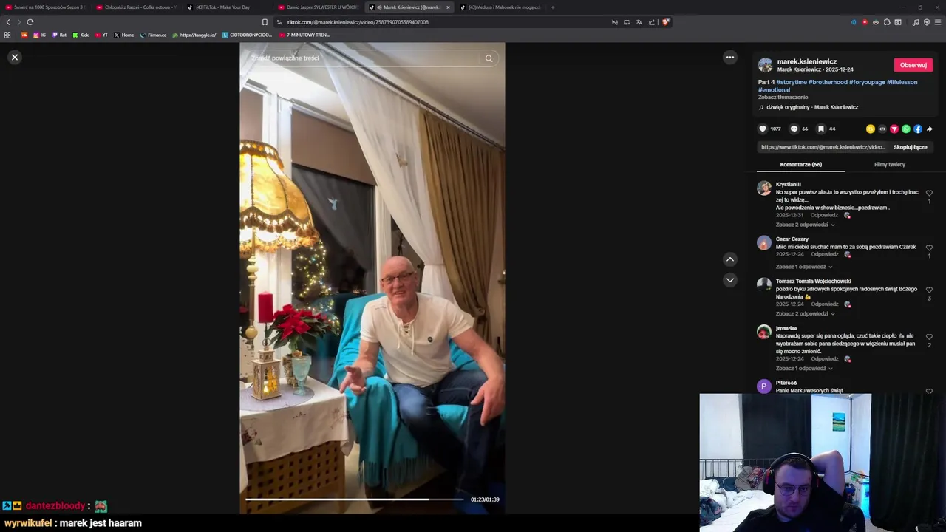Expand Krystian's 2 replies
This screenshot has width=946, height=532.
tap(805, 225)
